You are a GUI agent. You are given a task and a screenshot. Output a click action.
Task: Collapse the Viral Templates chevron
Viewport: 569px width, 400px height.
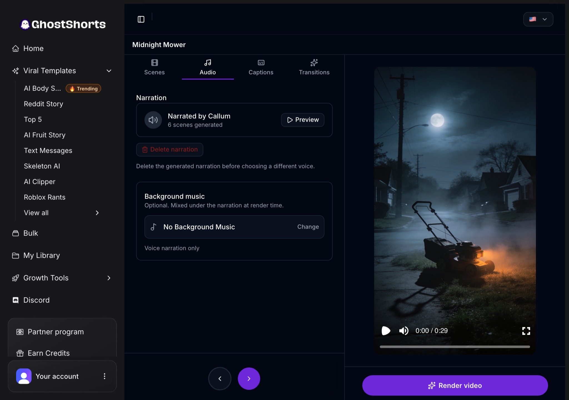109,71
